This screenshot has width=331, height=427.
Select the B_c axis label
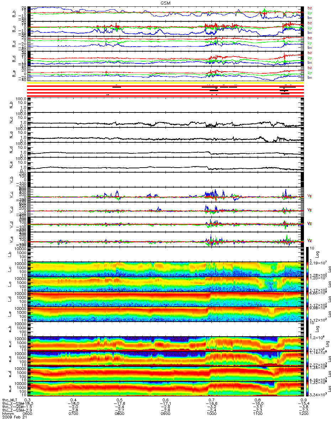tap(14, 29)
